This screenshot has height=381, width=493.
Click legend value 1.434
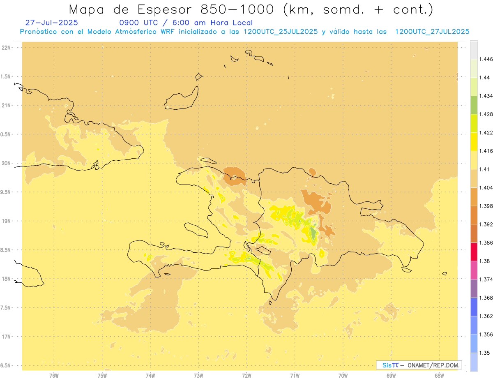click(x=486, y=96)
